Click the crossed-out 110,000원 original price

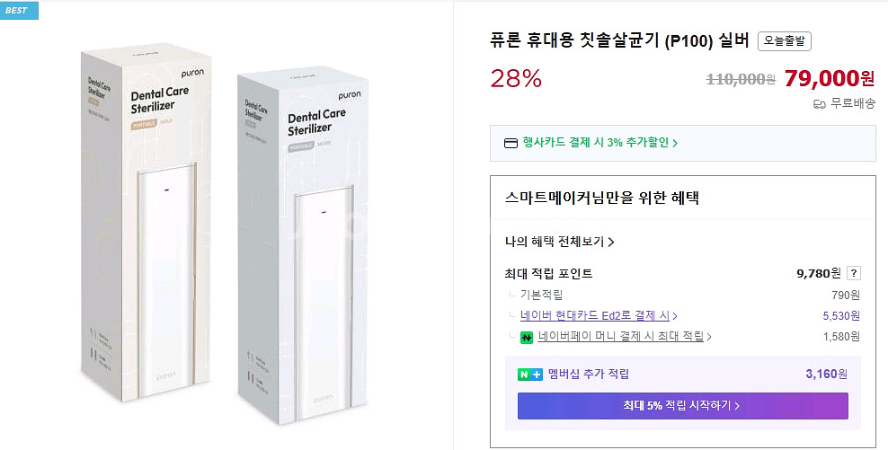point(741,79)
